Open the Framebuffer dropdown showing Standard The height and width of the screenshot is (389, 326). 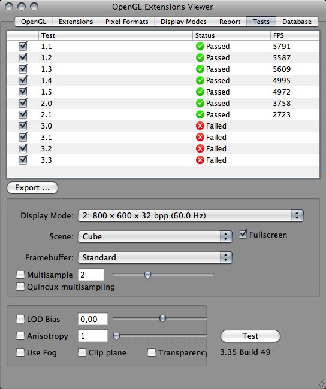click(x=155, y=257)
